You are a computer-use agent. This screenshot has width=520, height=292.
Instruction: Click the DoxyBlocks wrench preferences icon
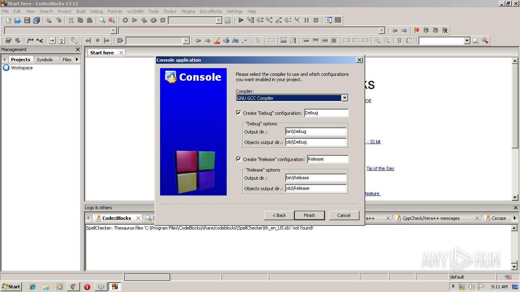tap(74, 41)
